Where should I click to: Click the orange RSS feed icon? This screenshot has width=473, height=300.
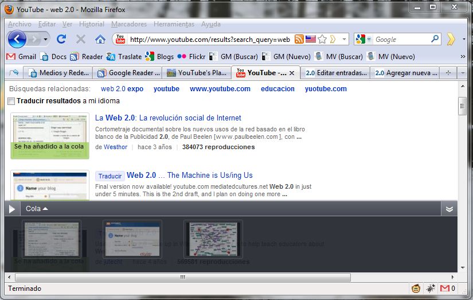click(x=299, y=39)
